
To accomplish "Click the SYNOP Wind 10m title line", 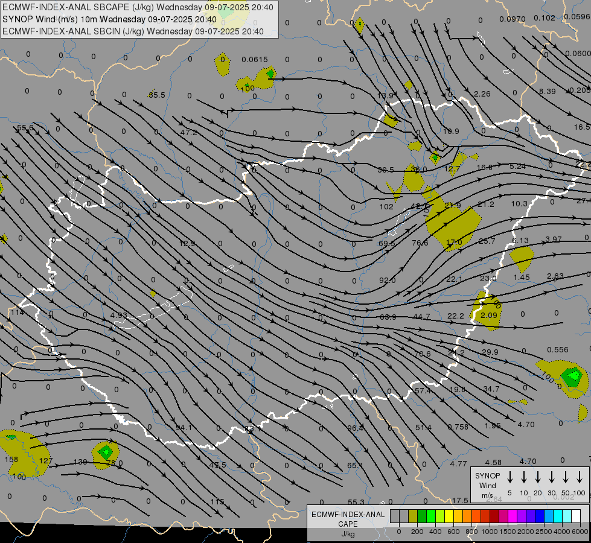I will [x=109, y=19].
